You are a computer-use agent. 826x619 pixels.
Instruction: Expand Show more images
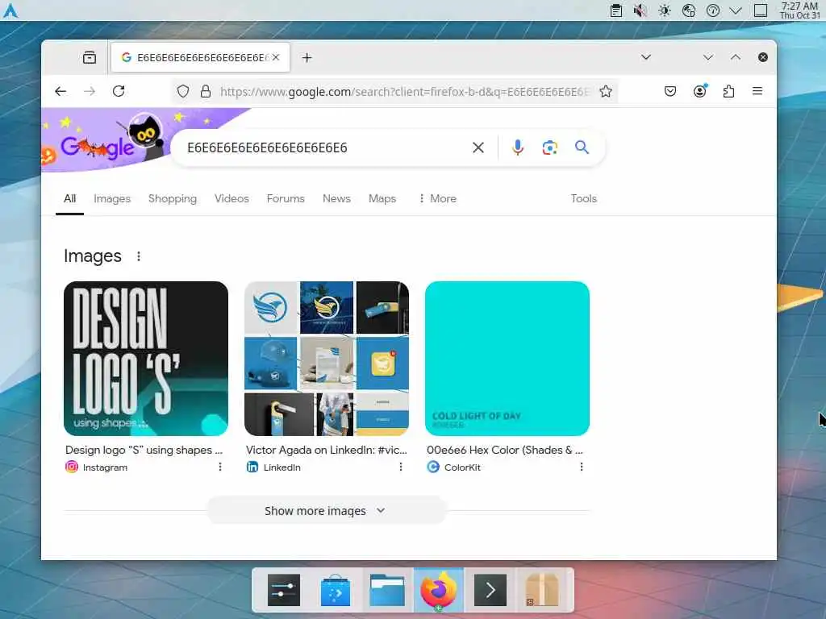point(326,511)
